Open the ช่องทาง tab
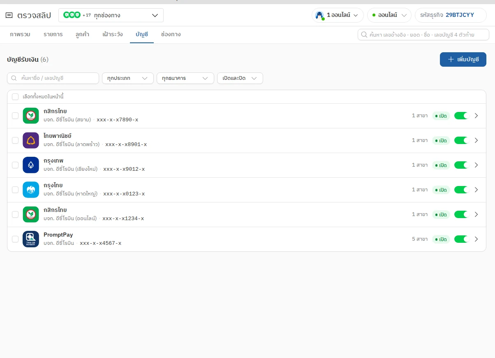The width and height of the screenshot is (495, 358). coord(171,34)
